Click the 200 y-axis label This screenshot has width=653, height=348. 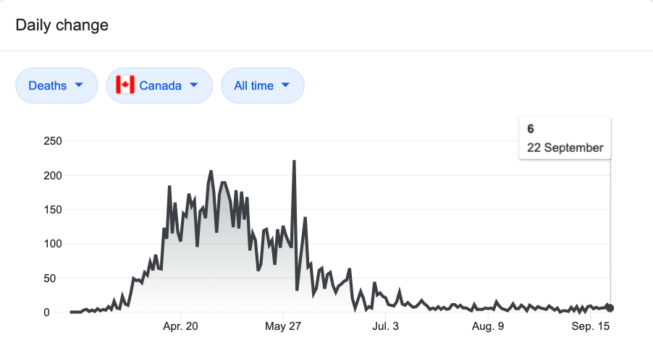(52, 176)
